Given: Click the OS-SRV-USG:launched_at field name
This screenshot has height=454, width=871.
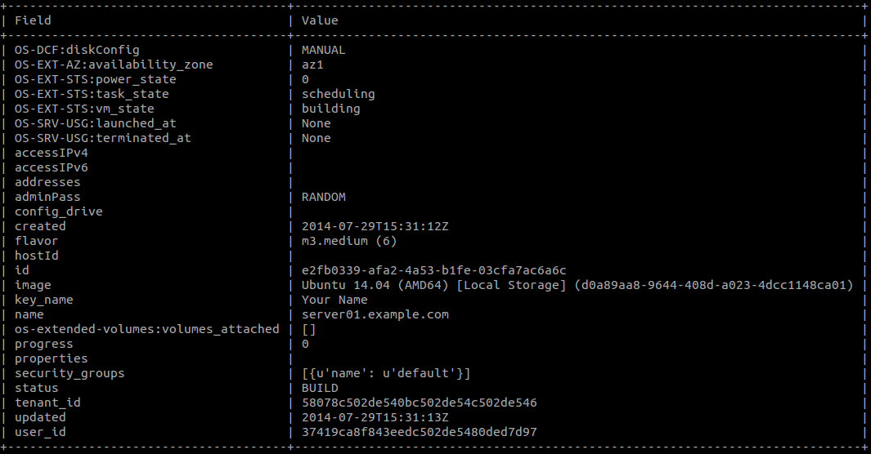Looking at the screenshot, I should coord(96,123).
